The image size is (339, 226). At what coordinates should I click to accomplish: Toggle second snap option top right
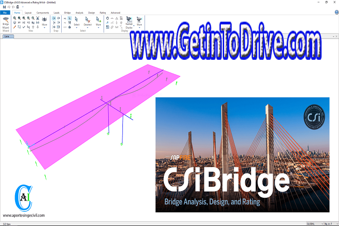[58, 18]
